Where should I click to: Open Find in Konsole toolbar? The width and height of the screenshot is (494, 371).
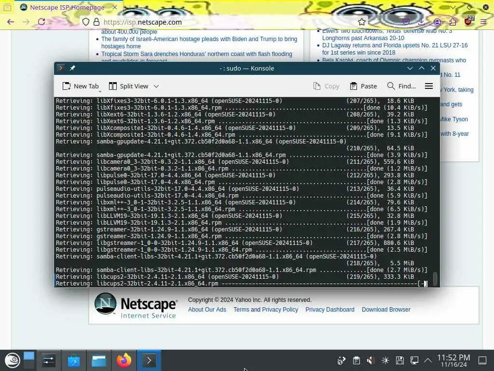pyautogui.click(x=401, y=86)
